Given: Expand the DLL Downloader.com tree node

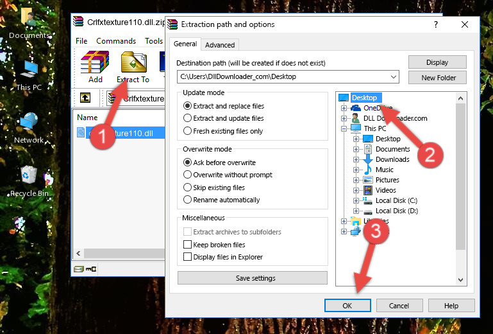Looking at the screenshot, I should pos(344,118).
